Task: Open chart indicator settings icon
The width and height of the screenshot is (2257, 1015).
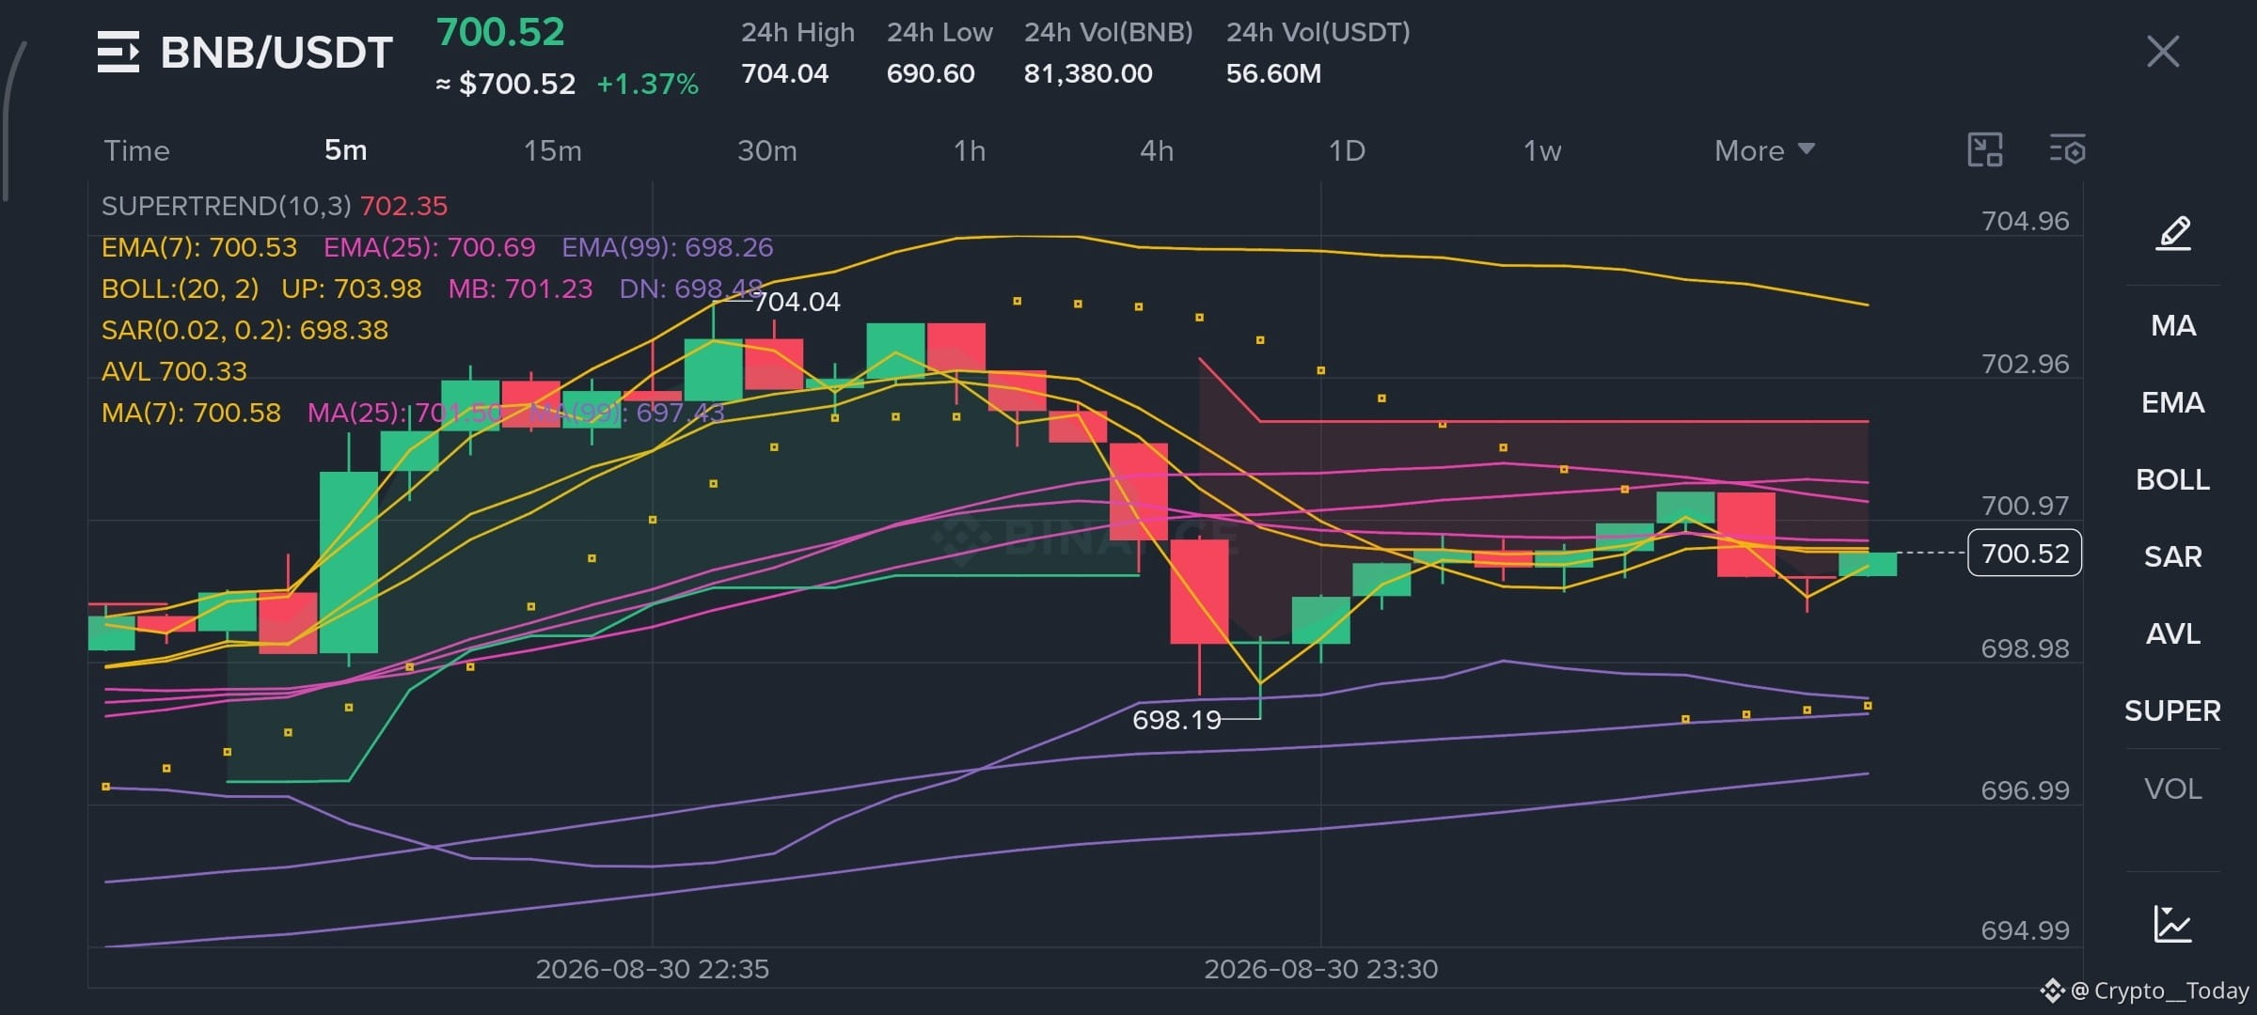Action: point(2067,150)
